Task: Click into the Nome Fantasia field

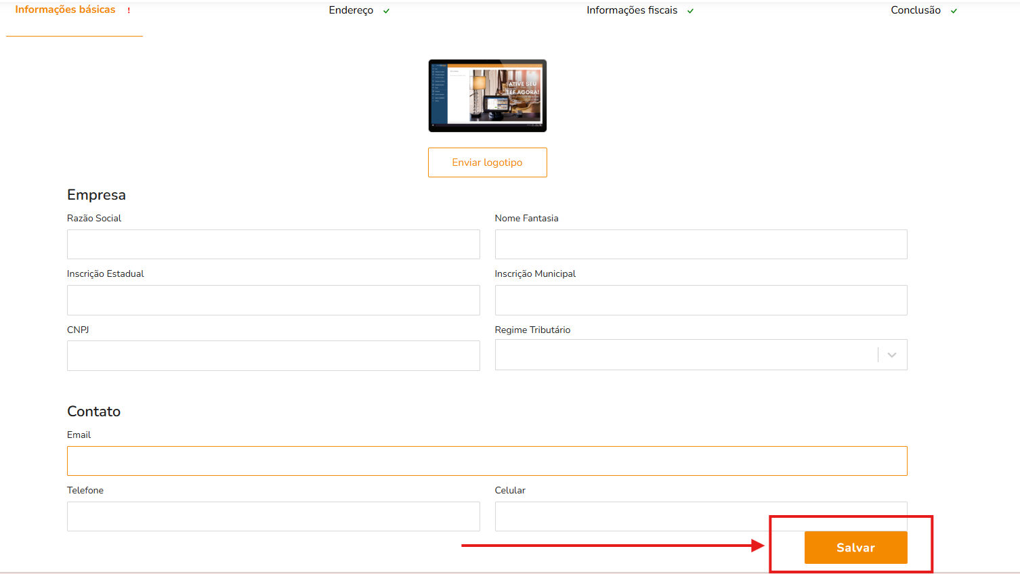Action: tap(701, 244)
